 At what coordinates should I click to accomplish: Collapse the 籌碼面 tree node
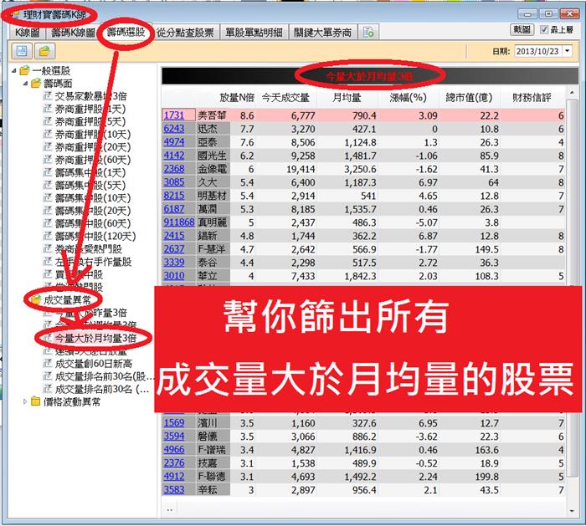click(x=25, y=83)
